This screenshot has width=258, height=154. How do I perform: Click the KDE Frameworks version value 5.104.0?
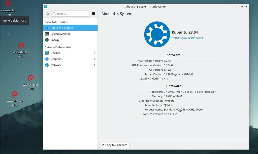pyautogui.click(x=168, y=65)
